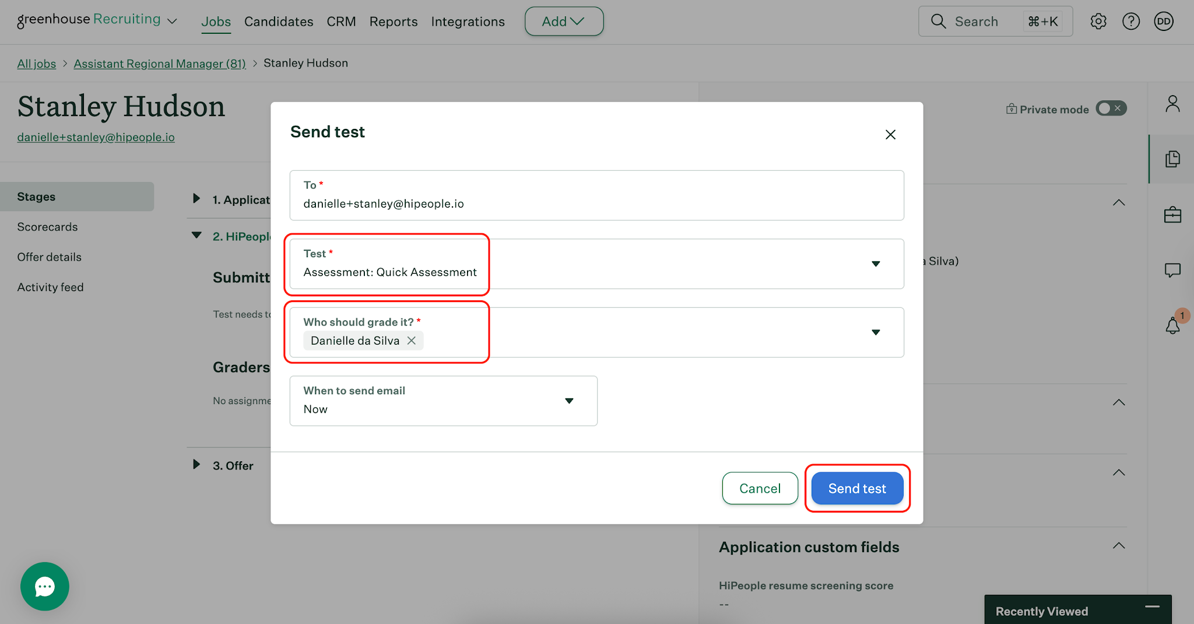Go to the Jobs tab
The image size is (1194, 624).
click(x=216, y=22)
